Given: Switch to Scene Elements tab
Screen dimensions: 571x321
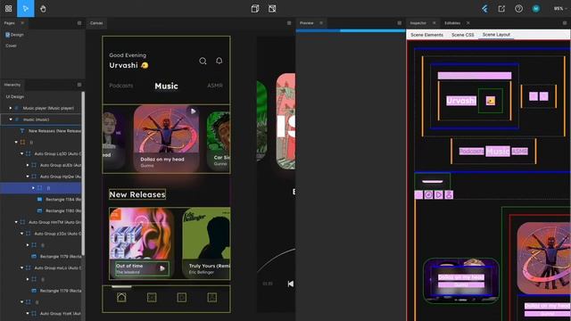Looking at the screenshot, I should [x=426, y=35].
